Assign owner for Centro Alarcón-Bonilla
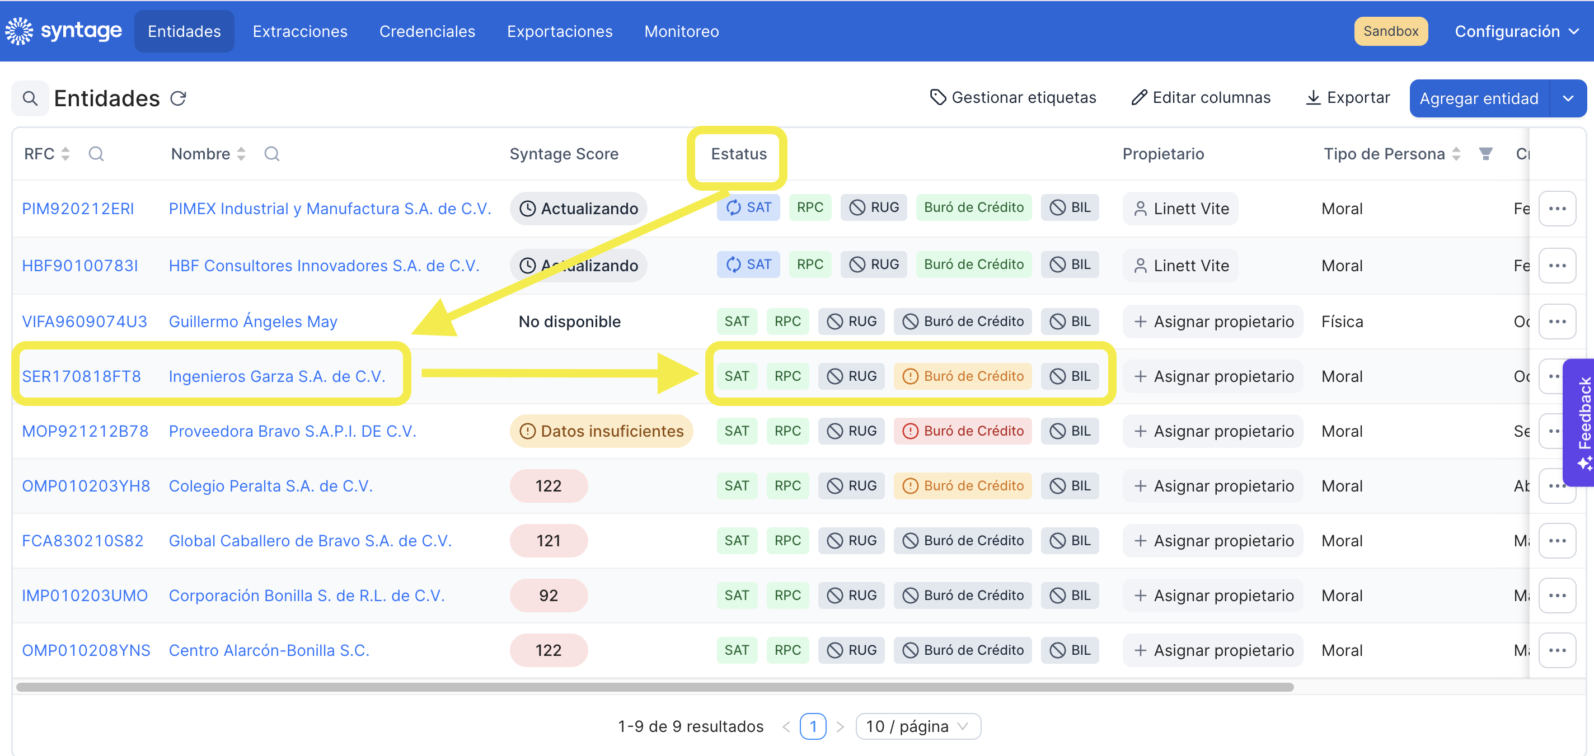The height and width of the screenshot is (756, 1594). click(x=1213, y=650)
